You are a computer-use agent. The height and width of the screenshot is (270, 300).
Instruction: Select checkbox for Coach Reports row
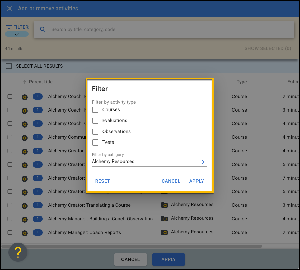pos(10,232)
